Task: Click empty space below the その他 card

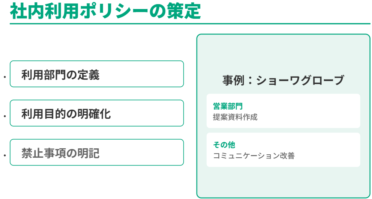Action: (283, 182)
